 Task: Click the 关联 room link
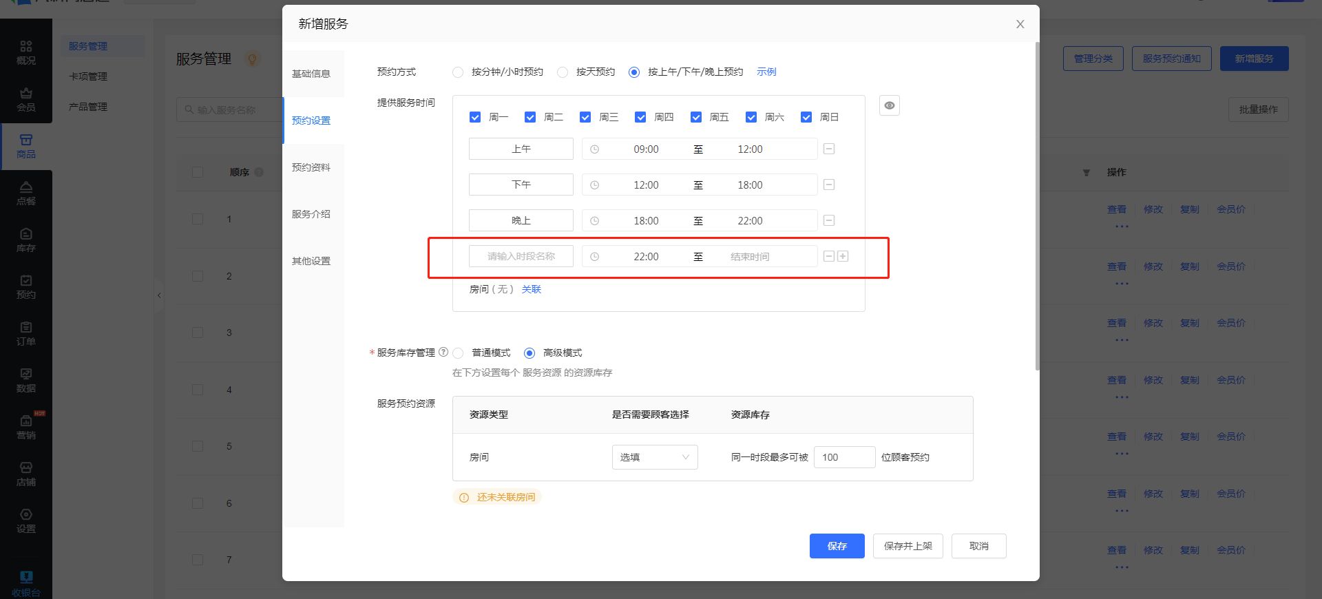(532, 289)
